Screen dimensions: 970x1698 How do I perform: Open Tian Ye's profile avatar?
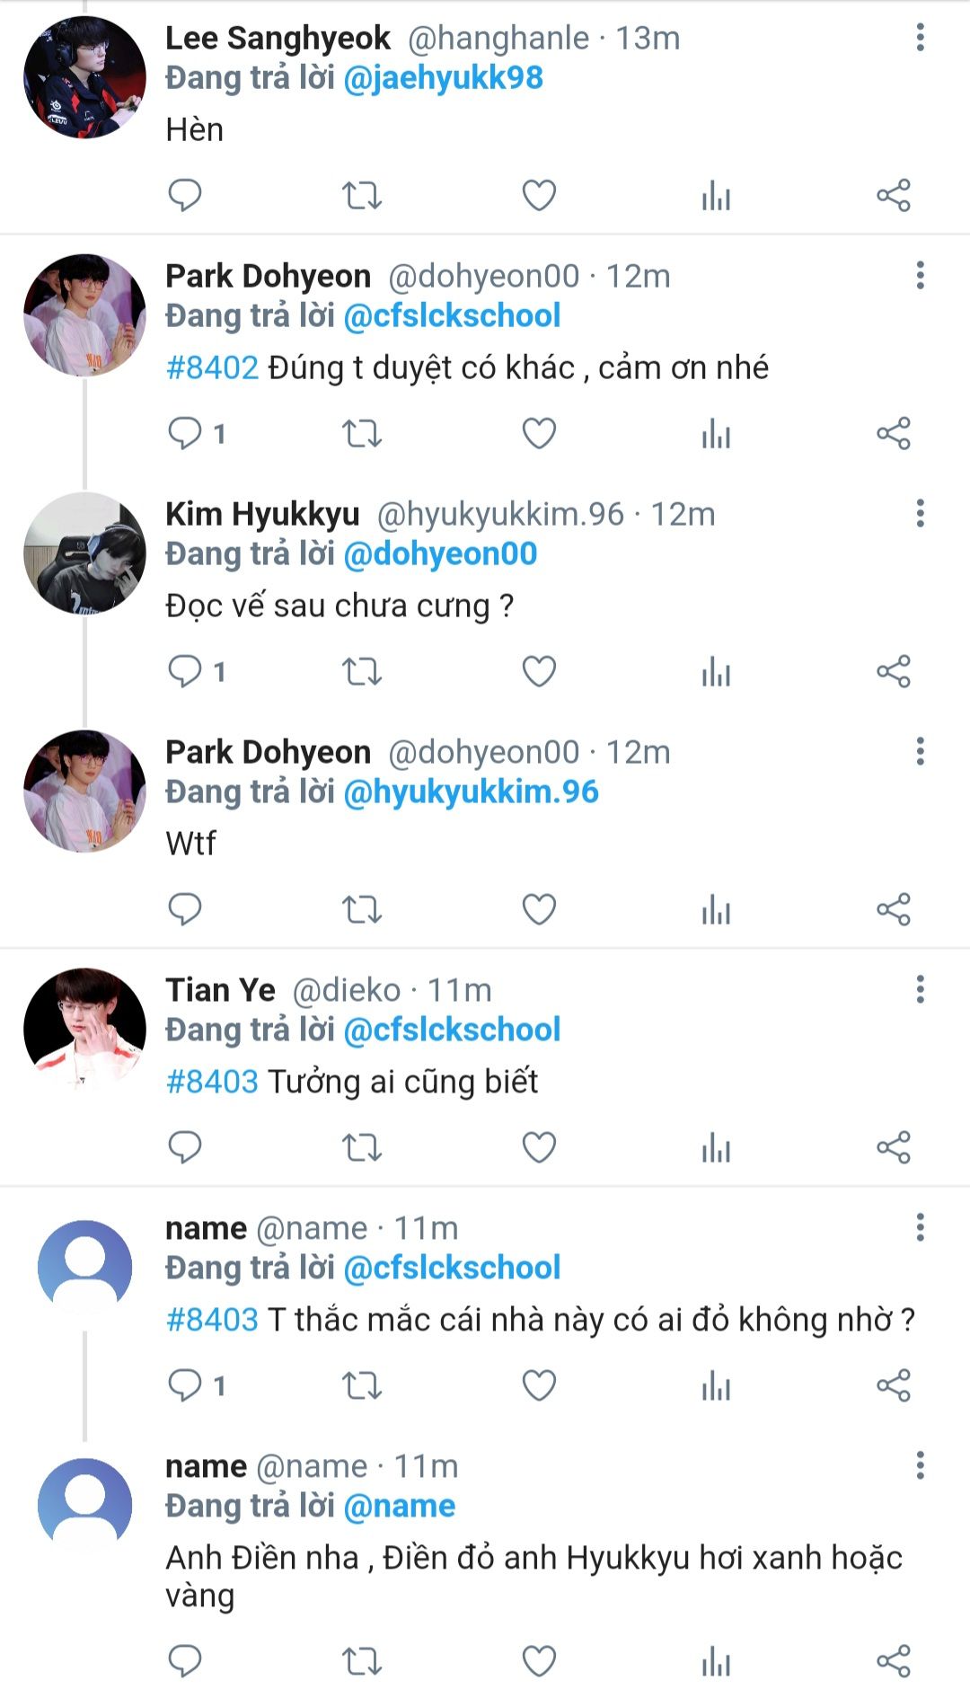[84, 1030]
